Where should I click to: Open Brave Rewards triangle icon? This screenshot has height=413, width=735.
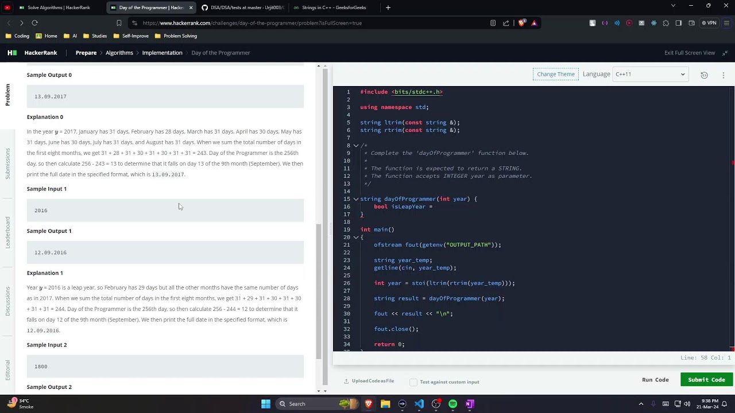coord(534,23)
